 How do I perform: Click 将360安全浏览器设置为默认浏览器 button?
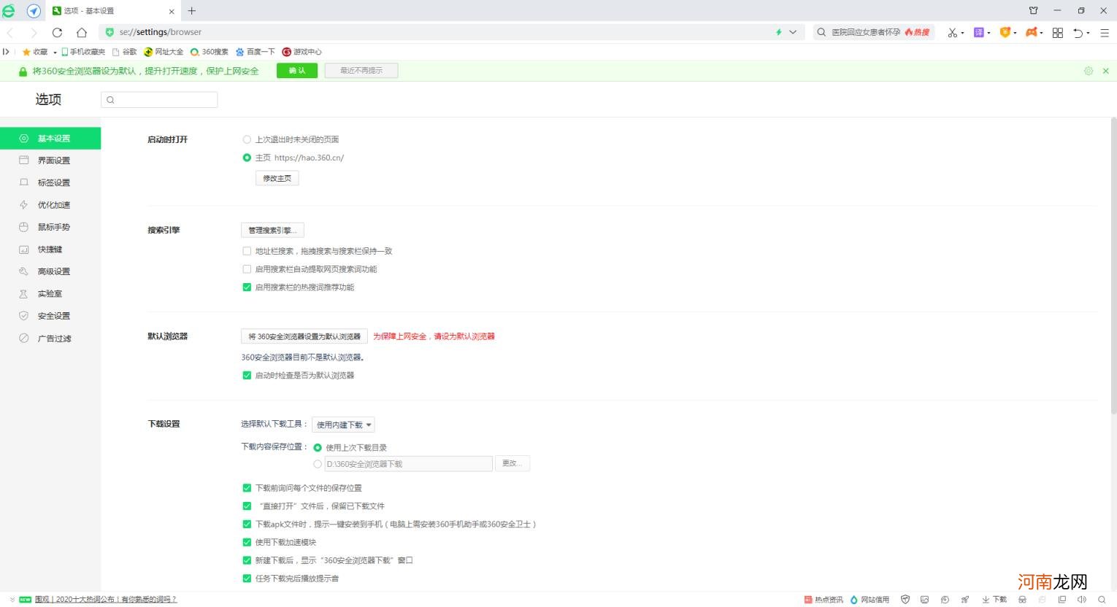(x=304, y=336)
